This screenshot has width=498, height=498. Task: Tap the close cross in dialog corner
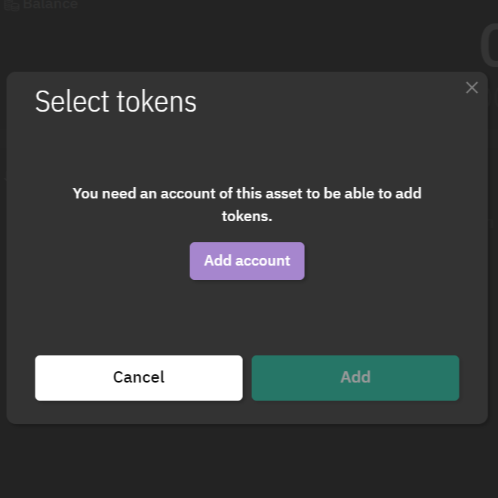472,88
